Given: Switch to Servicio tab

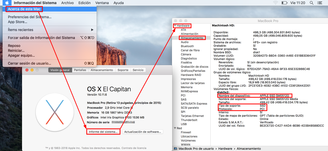Looking at the screenshot, I should click(138, 70).
